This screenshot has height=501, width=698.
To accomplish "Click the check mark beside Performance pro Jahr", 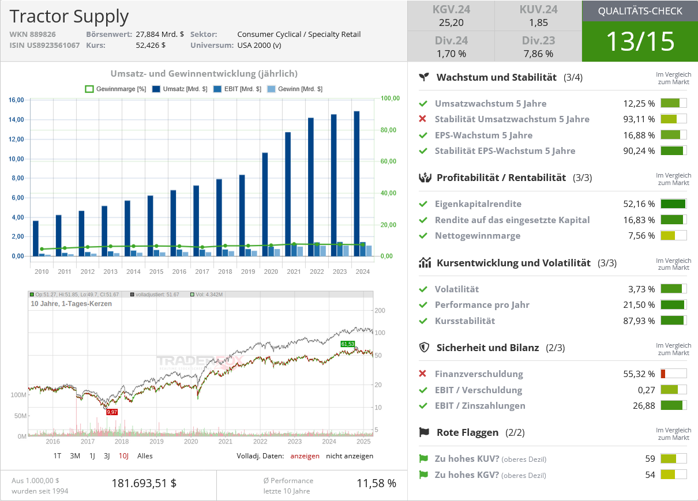I will (423, 305).
